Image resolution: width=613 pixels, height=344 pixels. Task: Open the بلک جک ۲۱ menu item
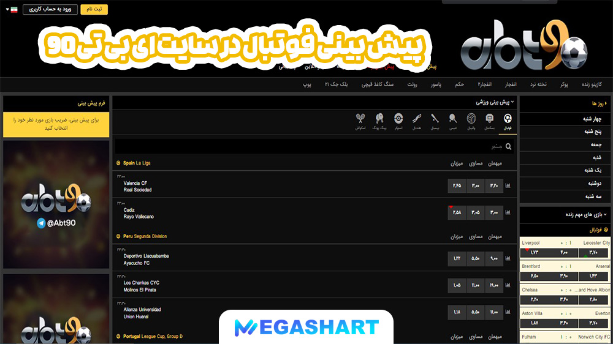(336, 84)
